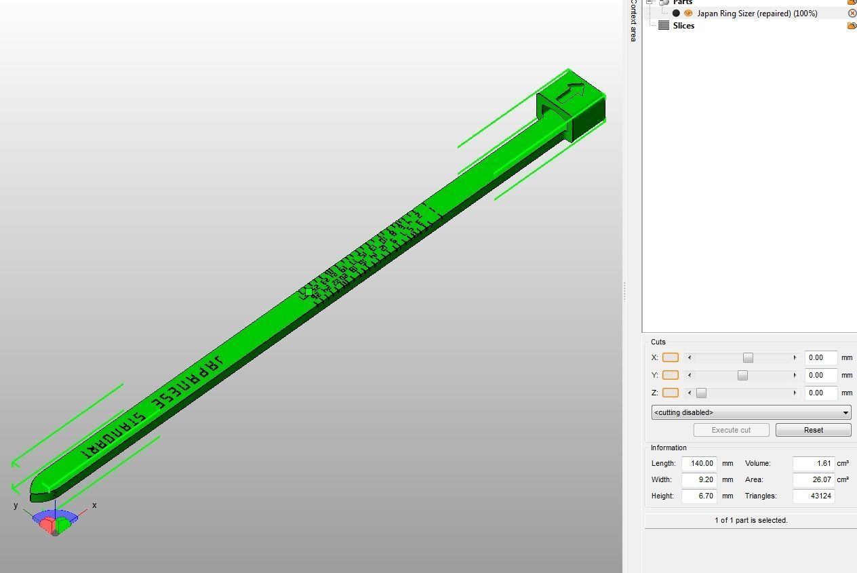
Task: Click the folder icon beside Slices
Action: 852,26
